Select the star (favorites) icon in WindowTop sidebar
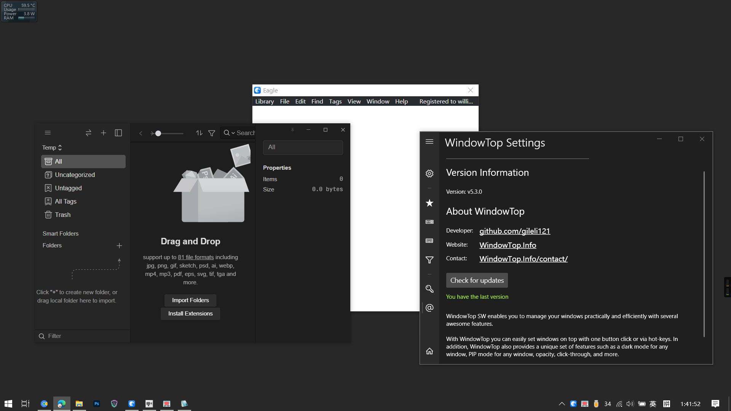The image size is (731, 411). coord(429,203)
